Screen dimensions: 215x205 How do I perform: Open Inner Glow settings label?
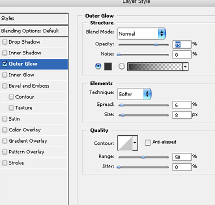coord(21,75)
